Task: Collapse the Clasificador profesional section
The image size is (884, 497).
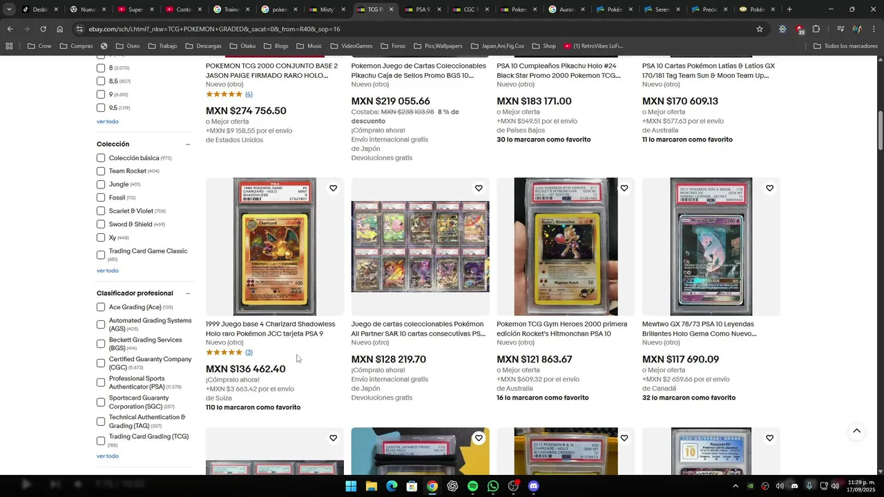Action: (x=188, y=293)
